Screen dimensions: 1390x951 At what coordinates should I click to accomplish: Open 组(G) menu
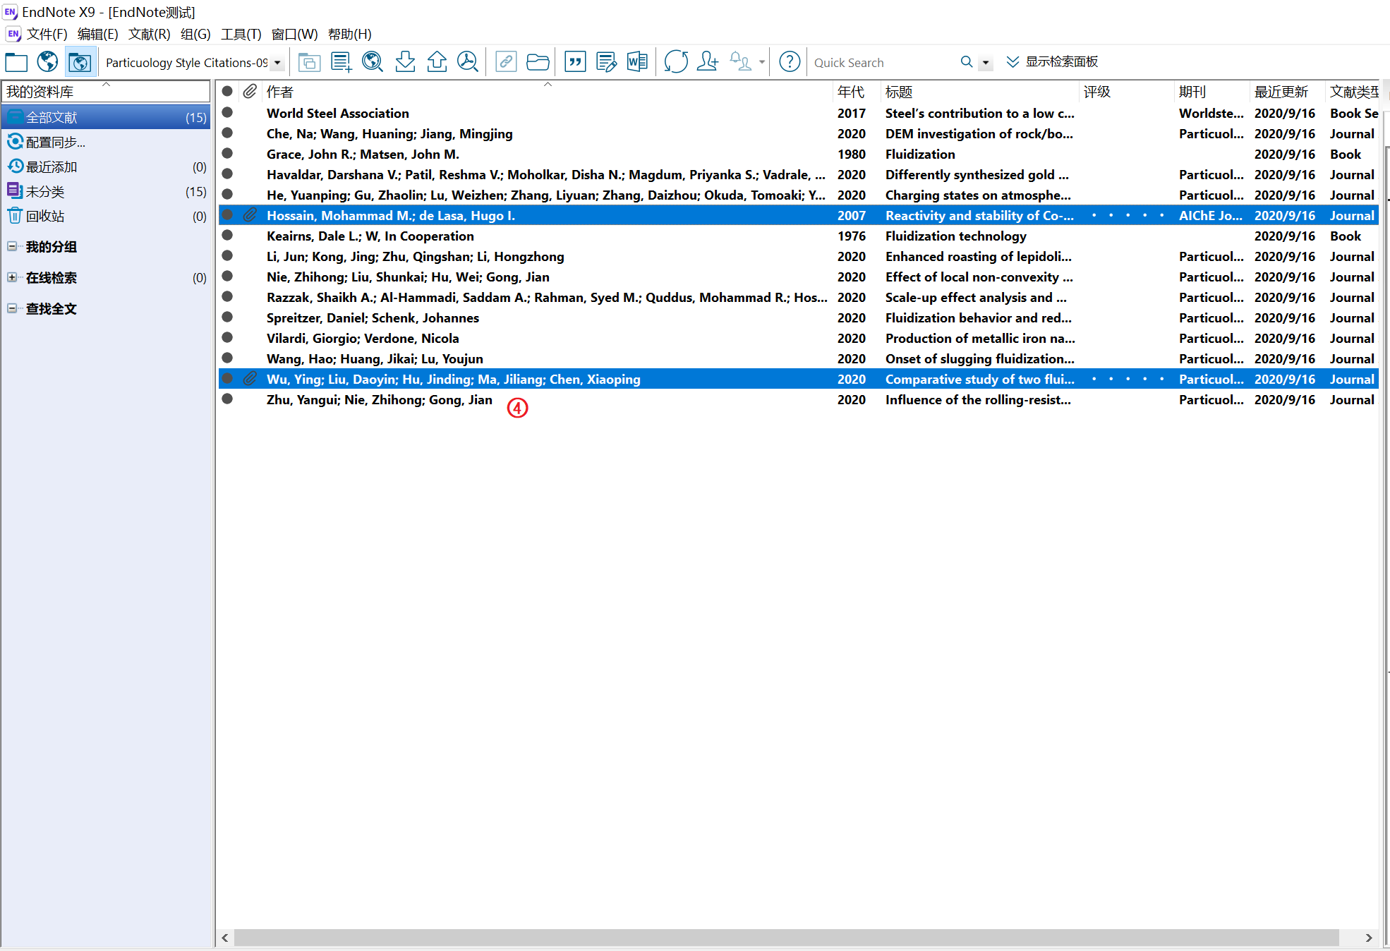click(195, 34)
